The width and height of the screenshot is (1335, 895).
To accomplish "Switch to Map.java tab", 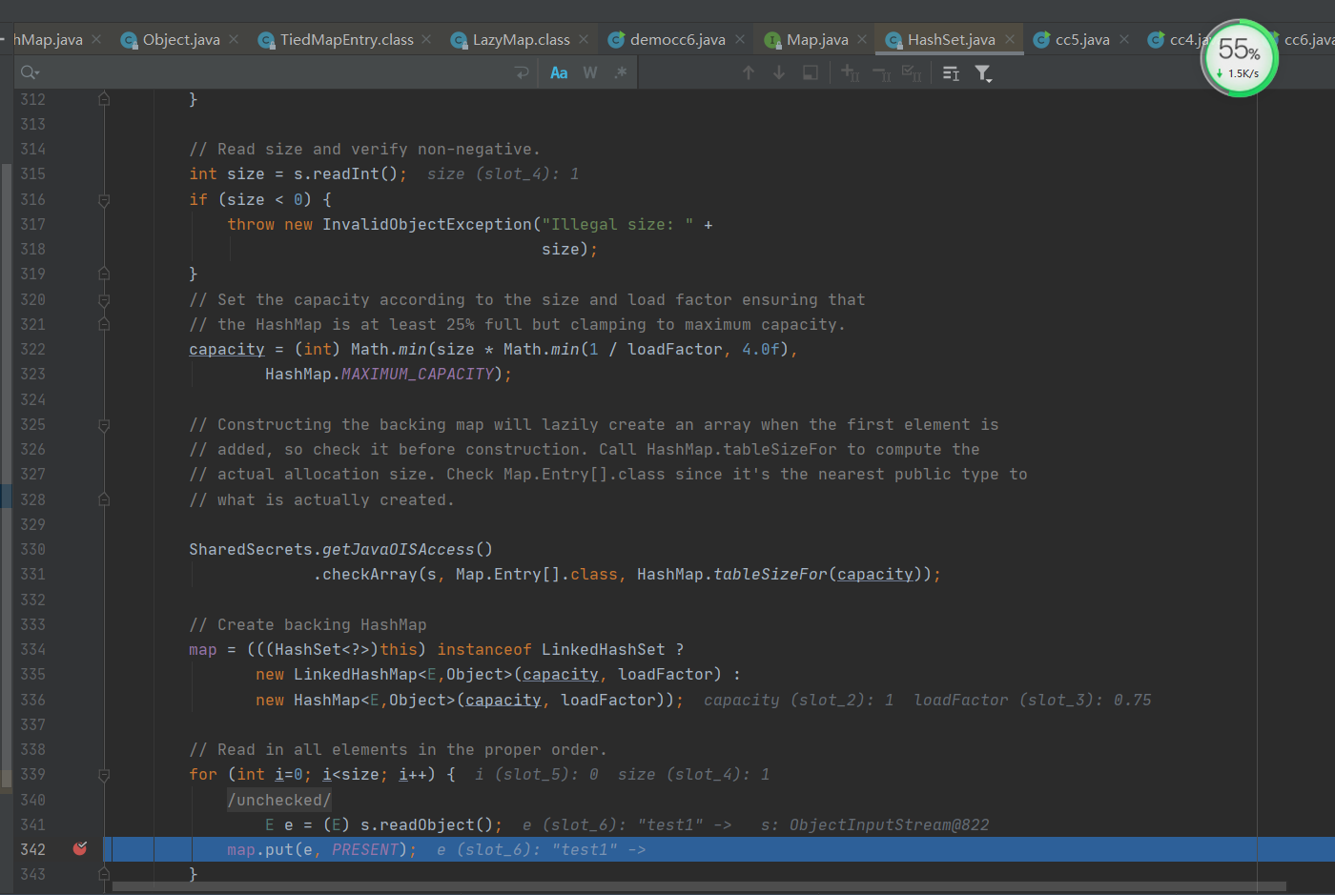I will click(817, 39).
